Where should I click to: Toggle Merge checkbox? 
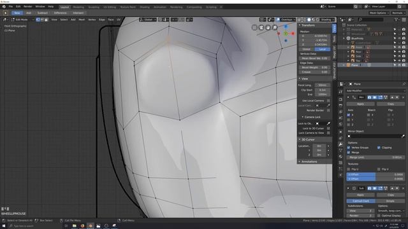[x=349, y=153]
